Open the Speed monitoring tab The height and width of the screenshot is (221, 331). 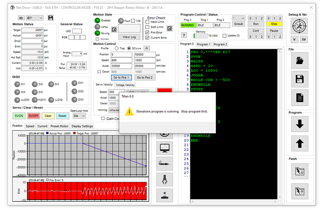coord(30,126)
